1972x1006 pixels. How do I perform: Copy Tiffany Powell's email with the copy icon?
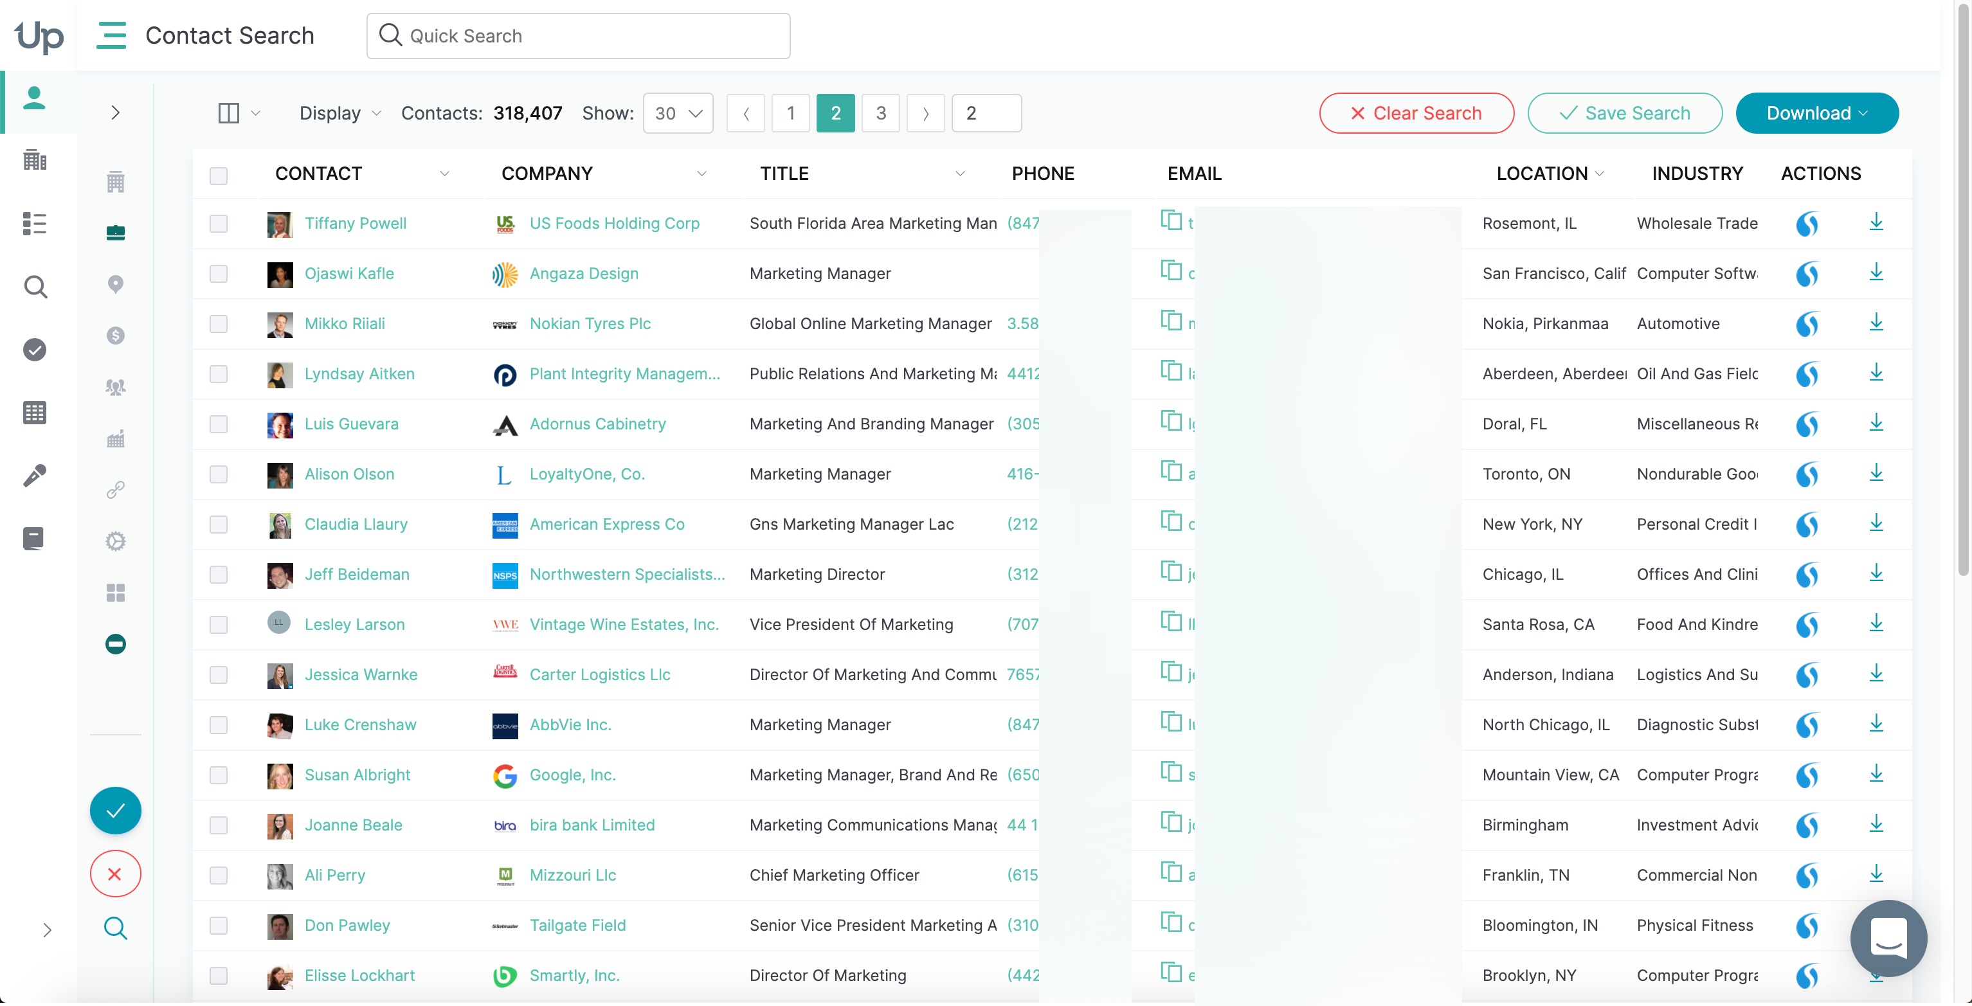pyautogui.click(x=1170, y=221)
